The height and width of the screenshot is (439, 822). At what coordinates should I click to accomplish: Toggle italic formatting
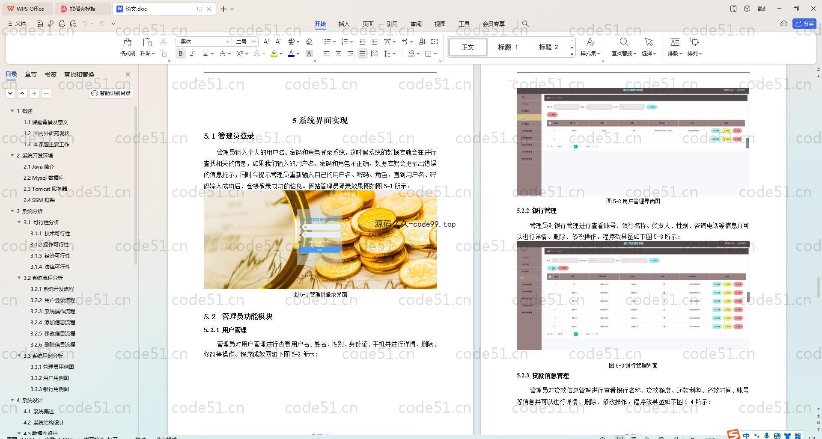[x=192, y=53]
